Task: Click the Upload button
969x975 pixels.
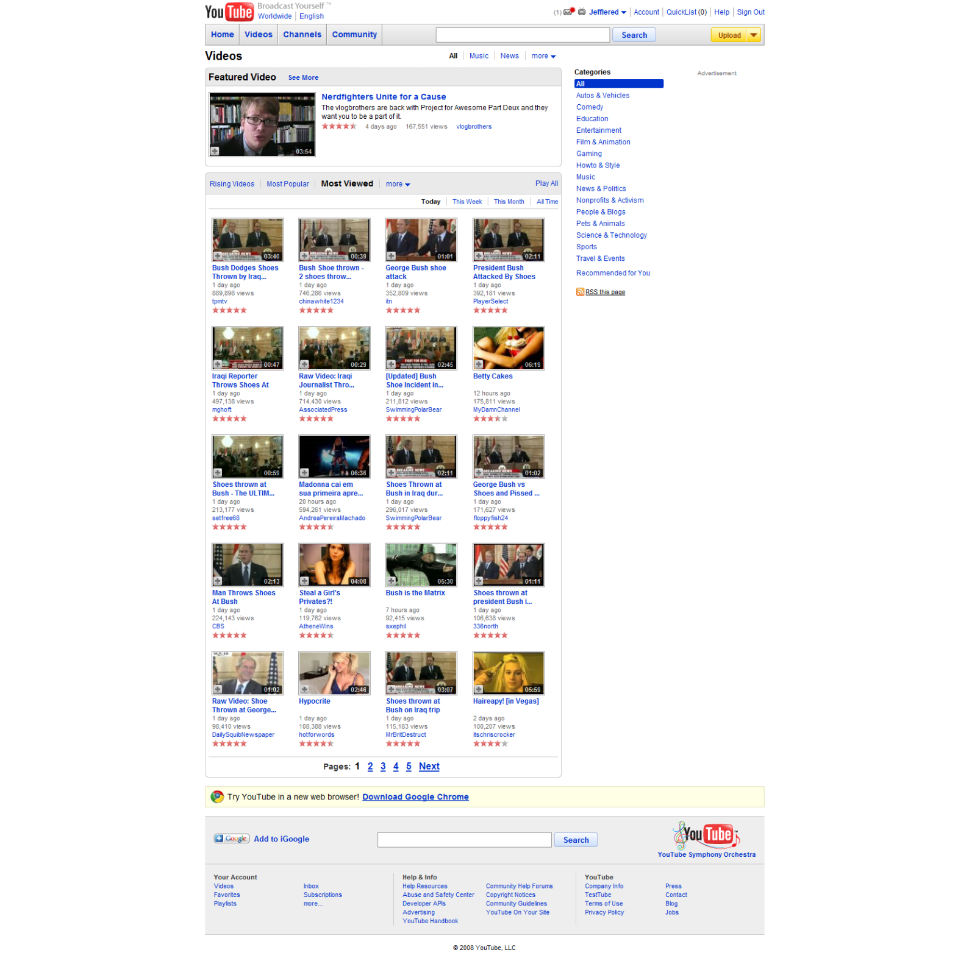Action: point(729,35)
